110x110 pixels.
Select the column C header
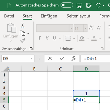(60, 69)
